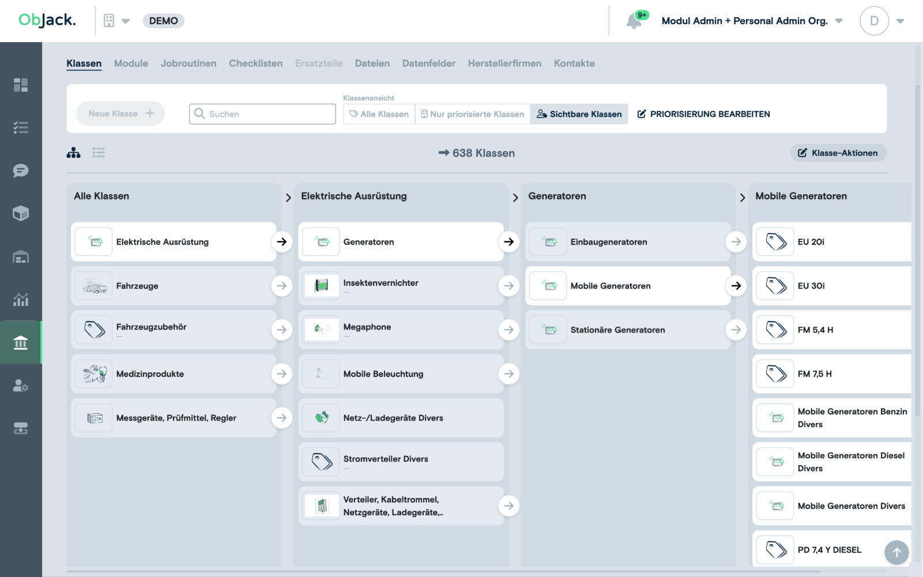Activate Nur priorisierte Klassen filter

pos(472,114)
